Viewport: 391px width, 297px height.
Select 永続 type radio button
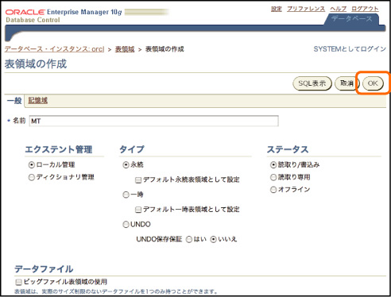click(126, 165)
